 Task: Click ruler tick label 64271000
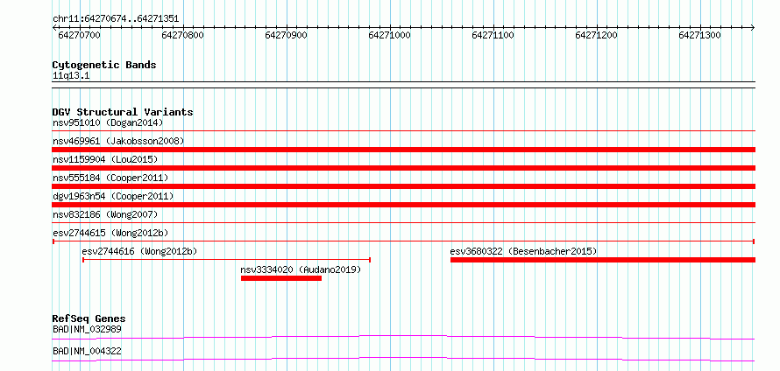389,35
